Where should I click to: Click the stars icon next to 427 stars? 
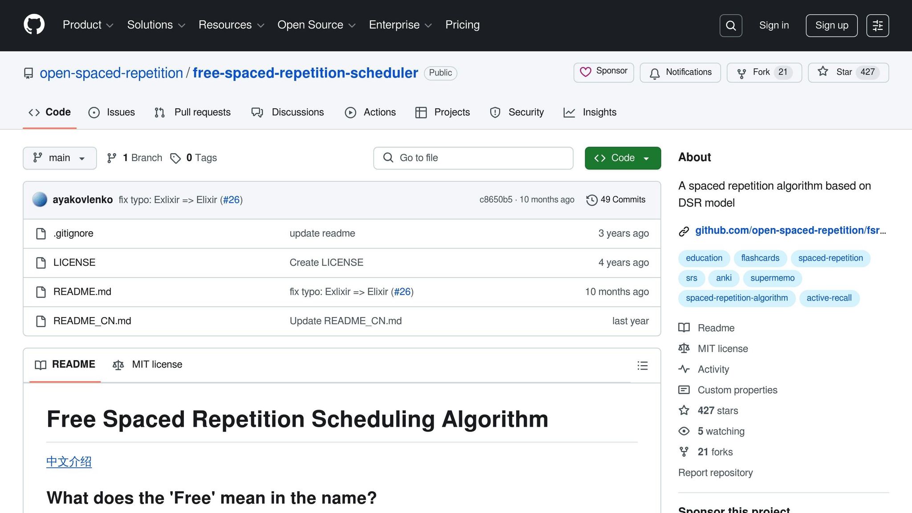[x=684, y=411]
